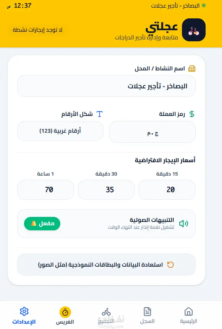Click the orange restore arrow icon
This screenshot has width=222, height=329.
pos(171,265)
